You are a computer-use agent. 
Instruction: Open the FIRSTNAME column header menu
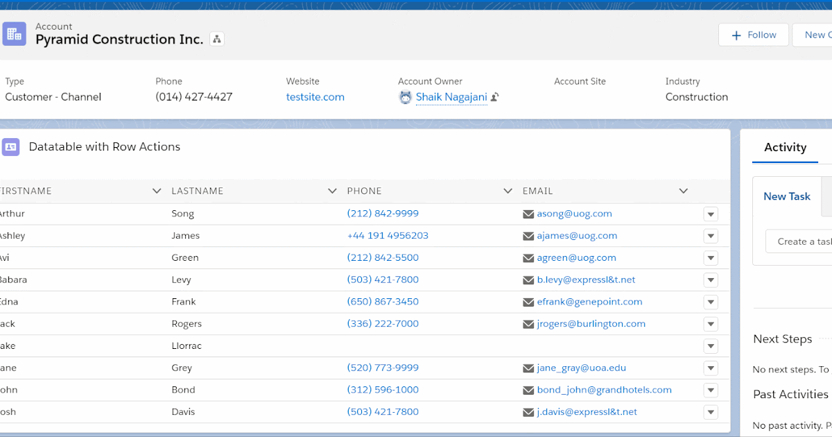pos(157,190)
